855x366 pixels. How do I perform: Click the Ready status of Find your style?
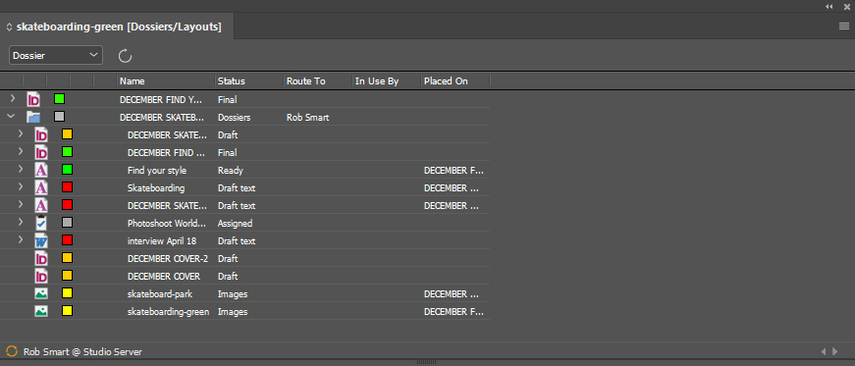230,170
